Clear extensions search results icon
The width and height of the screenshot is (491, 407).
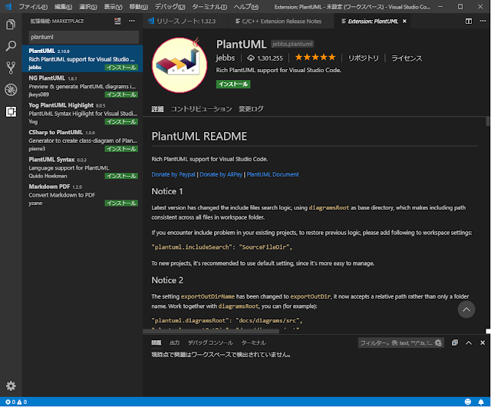tap(117, 21)
